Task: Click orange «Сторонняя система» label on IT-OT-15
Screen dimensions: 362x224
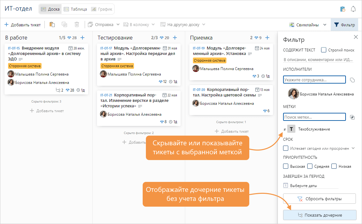Action: (x=25, y=66)
